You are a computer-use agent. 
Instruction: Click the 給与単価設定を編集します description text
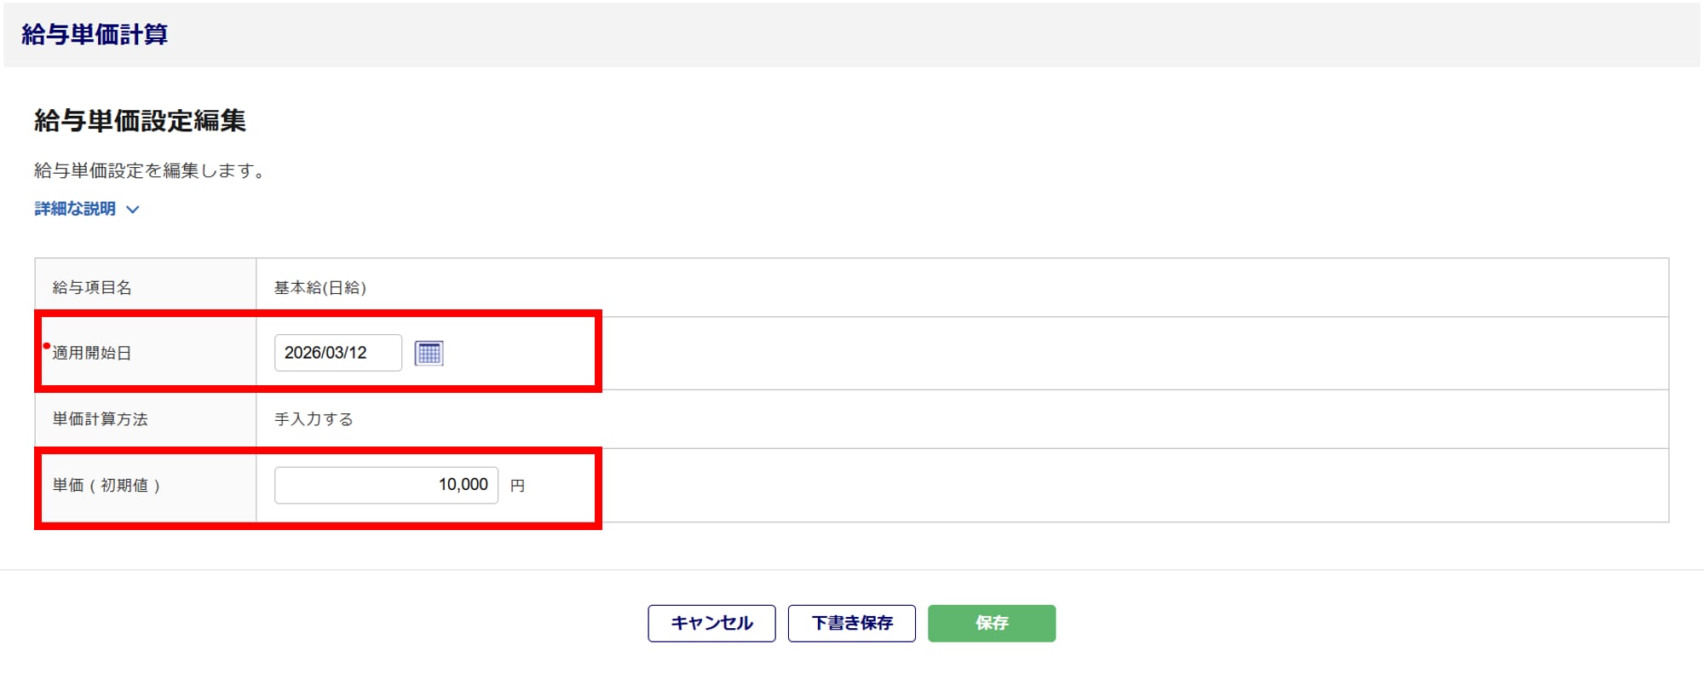click(150, 171)
